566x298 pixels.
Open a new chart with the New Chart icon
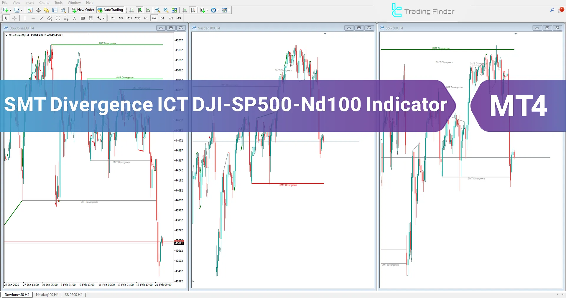(6, 10)
